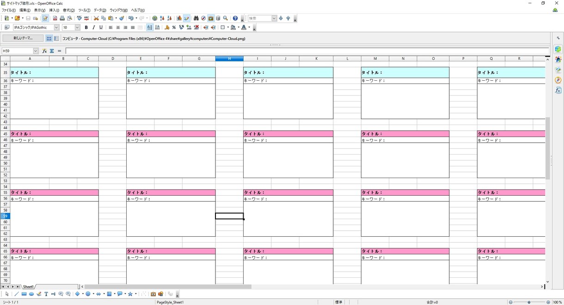Click the Cut scissors icon
This screenshot has height=305, width=564.
[96, 18]
